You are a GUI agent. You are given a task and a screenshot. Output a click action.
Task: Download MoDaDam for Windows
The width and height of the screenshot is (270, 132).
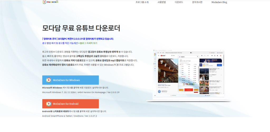tap(70, 80)
